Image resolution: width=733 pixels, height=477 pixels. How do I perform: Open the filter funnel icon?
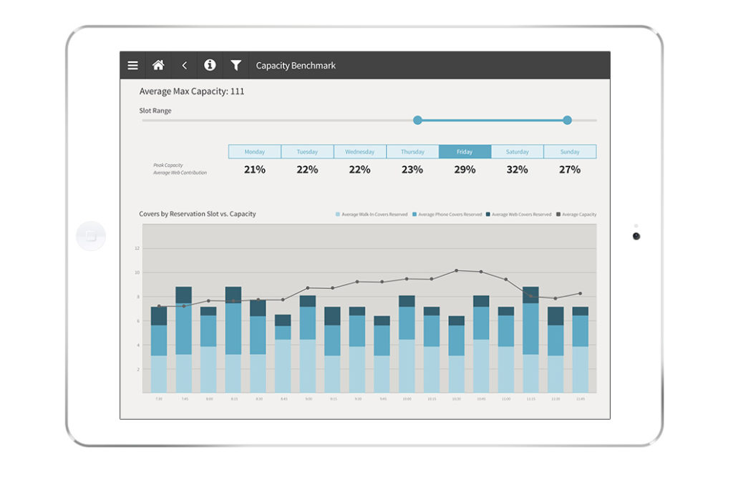point(236,65)
